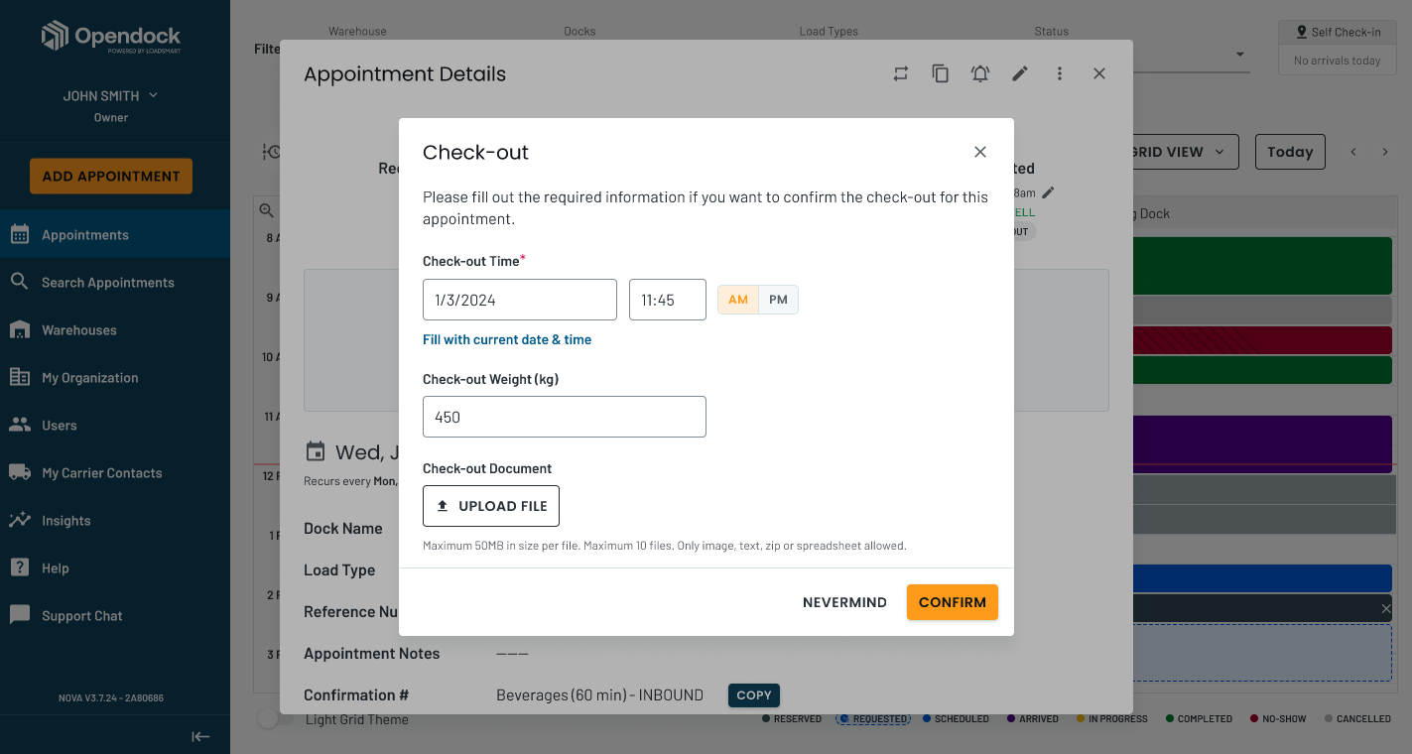
Task: Toggle the Light Grid Theme switch
Action: pos(268,719)
